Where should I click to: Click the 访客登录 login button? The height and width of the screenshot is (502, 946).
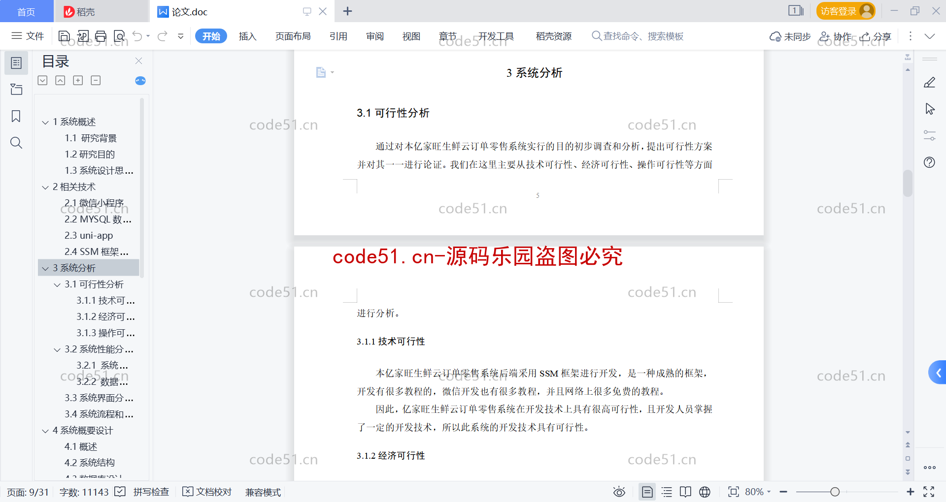coord(845,11)
